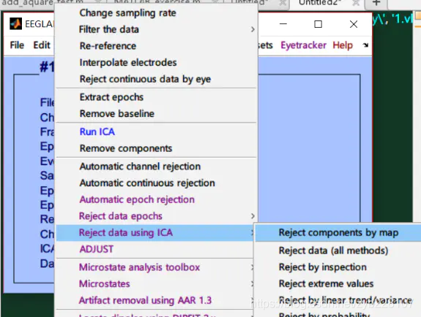Viewport: 421px width, 317px height.
Task: Select Reject extreme values
Action: click(338, 284)
